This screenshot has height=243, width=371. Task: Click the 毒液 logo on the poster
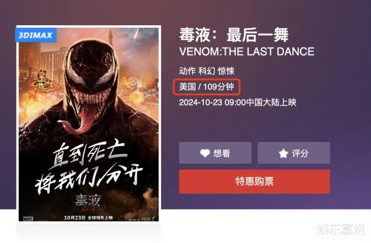(x=88, y=203)
